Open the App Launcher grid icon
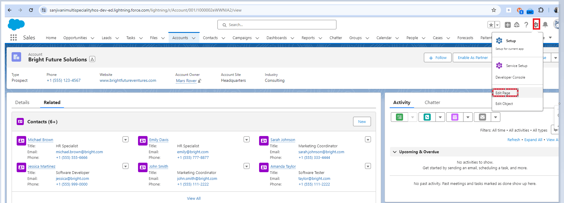The width and height of the screenshot is (564, 203). tap(13, 38)
